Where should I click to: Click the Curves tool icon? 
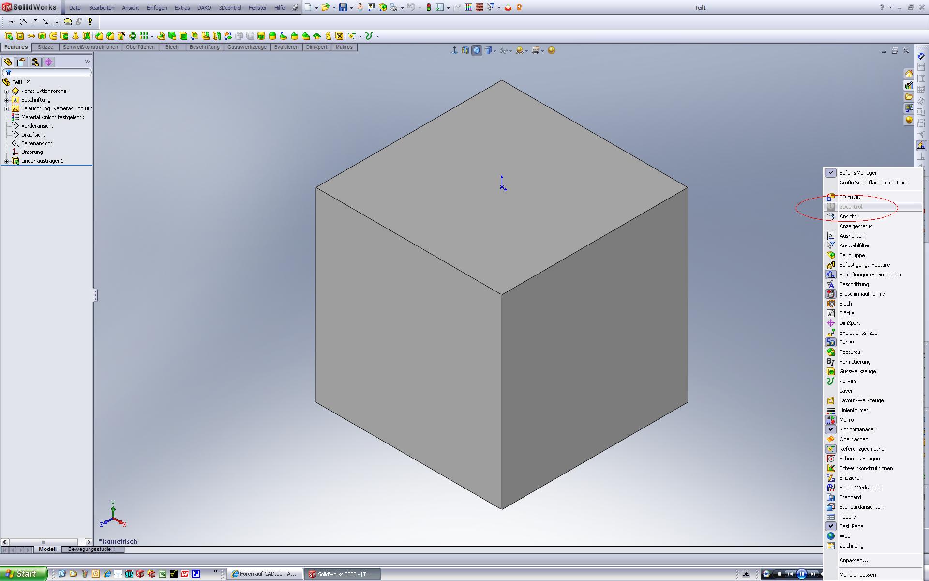point(369,36)
